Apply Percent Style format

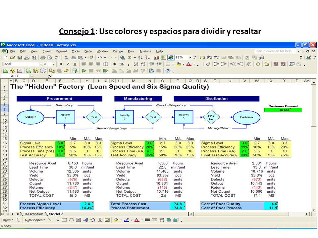point(122,64)
